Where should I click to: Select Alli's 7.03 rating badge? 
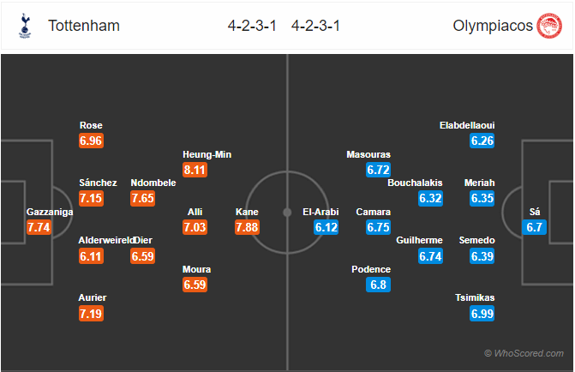(x=195, y=227)
